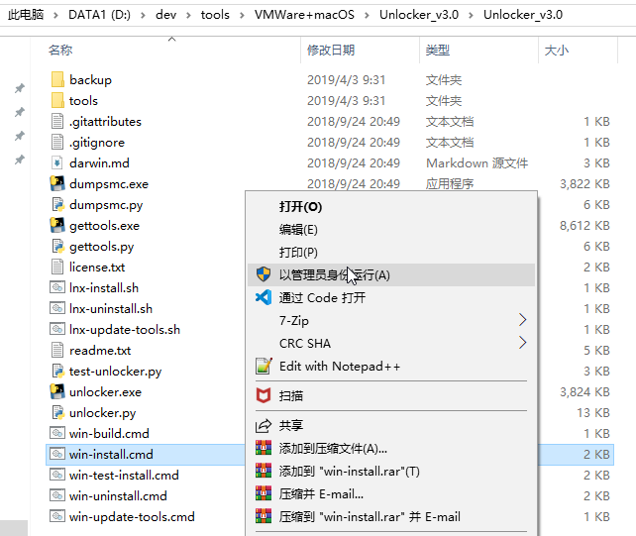Expand the CRC SHA submenu arrow
The height and width of the screenshot is (536, 636).
click(x=522, y=343)
